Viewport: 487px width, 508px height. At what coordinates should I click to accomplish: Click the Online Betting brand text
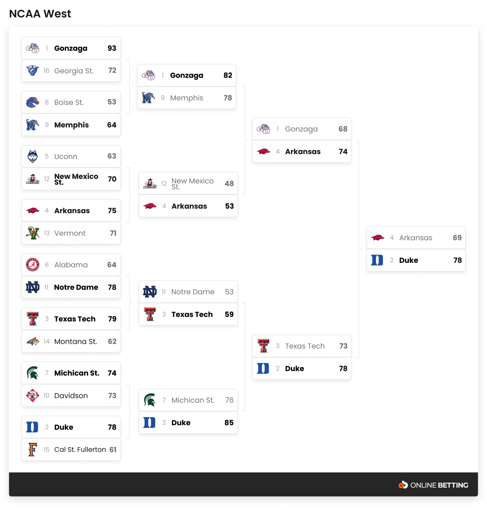(x=439, y=485)
